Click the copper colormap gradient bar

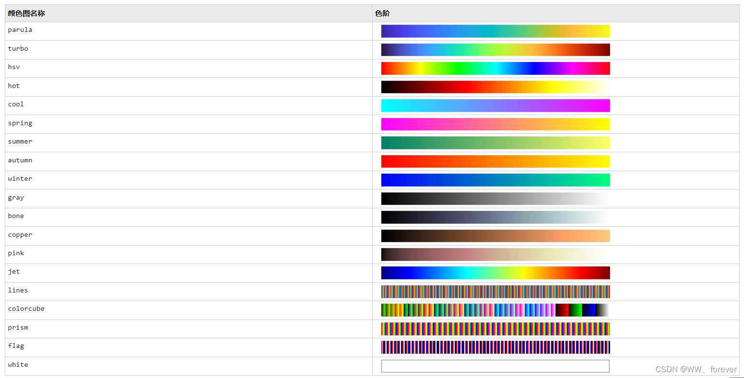pyautogui.click(x=495, y=236)
